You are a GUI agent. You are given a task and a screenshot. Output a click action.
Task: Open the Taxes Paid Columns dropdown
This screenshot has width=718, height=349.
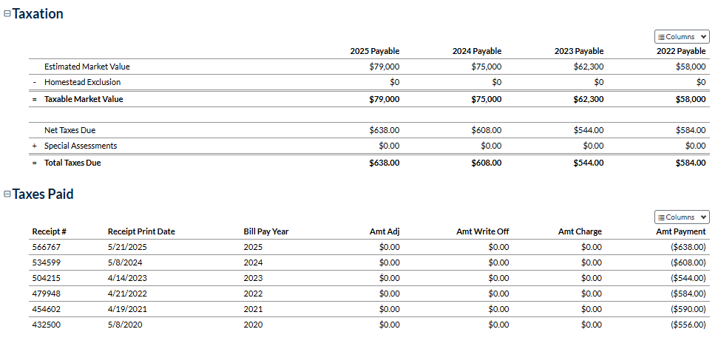[682, 217]
